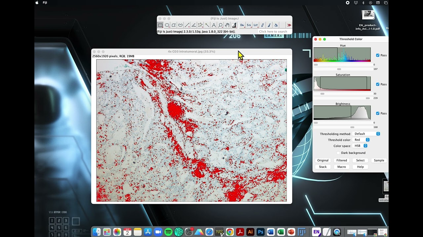Click the Saturation histogram display

coord(342,84)
